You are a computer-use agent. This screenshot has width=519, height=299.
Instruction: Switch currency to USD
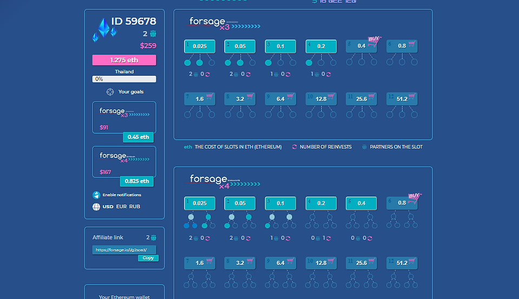coord(108,207)
